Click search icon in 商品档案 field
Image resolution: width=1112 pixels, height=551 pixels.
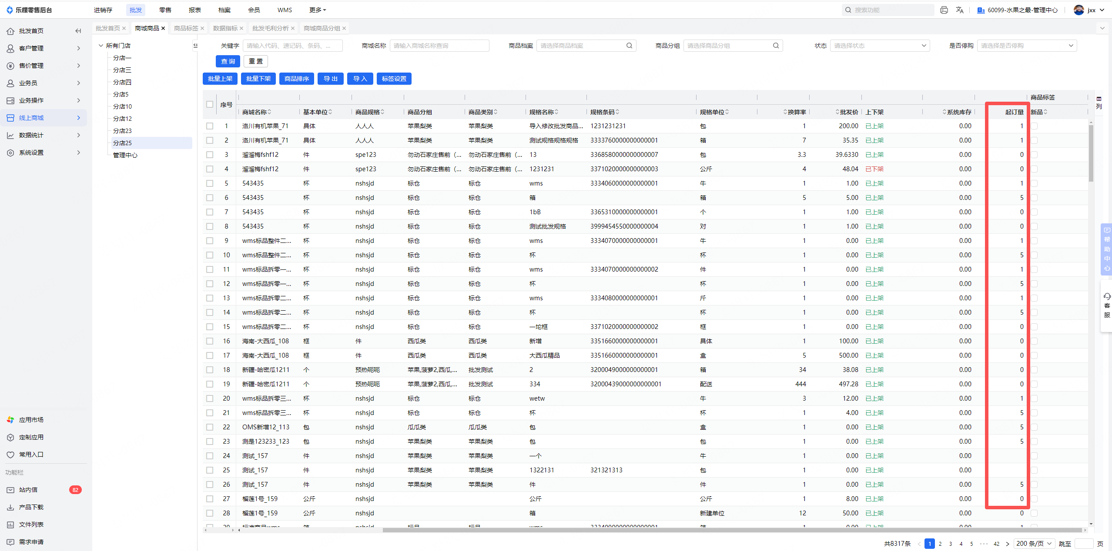coord(629,46)
